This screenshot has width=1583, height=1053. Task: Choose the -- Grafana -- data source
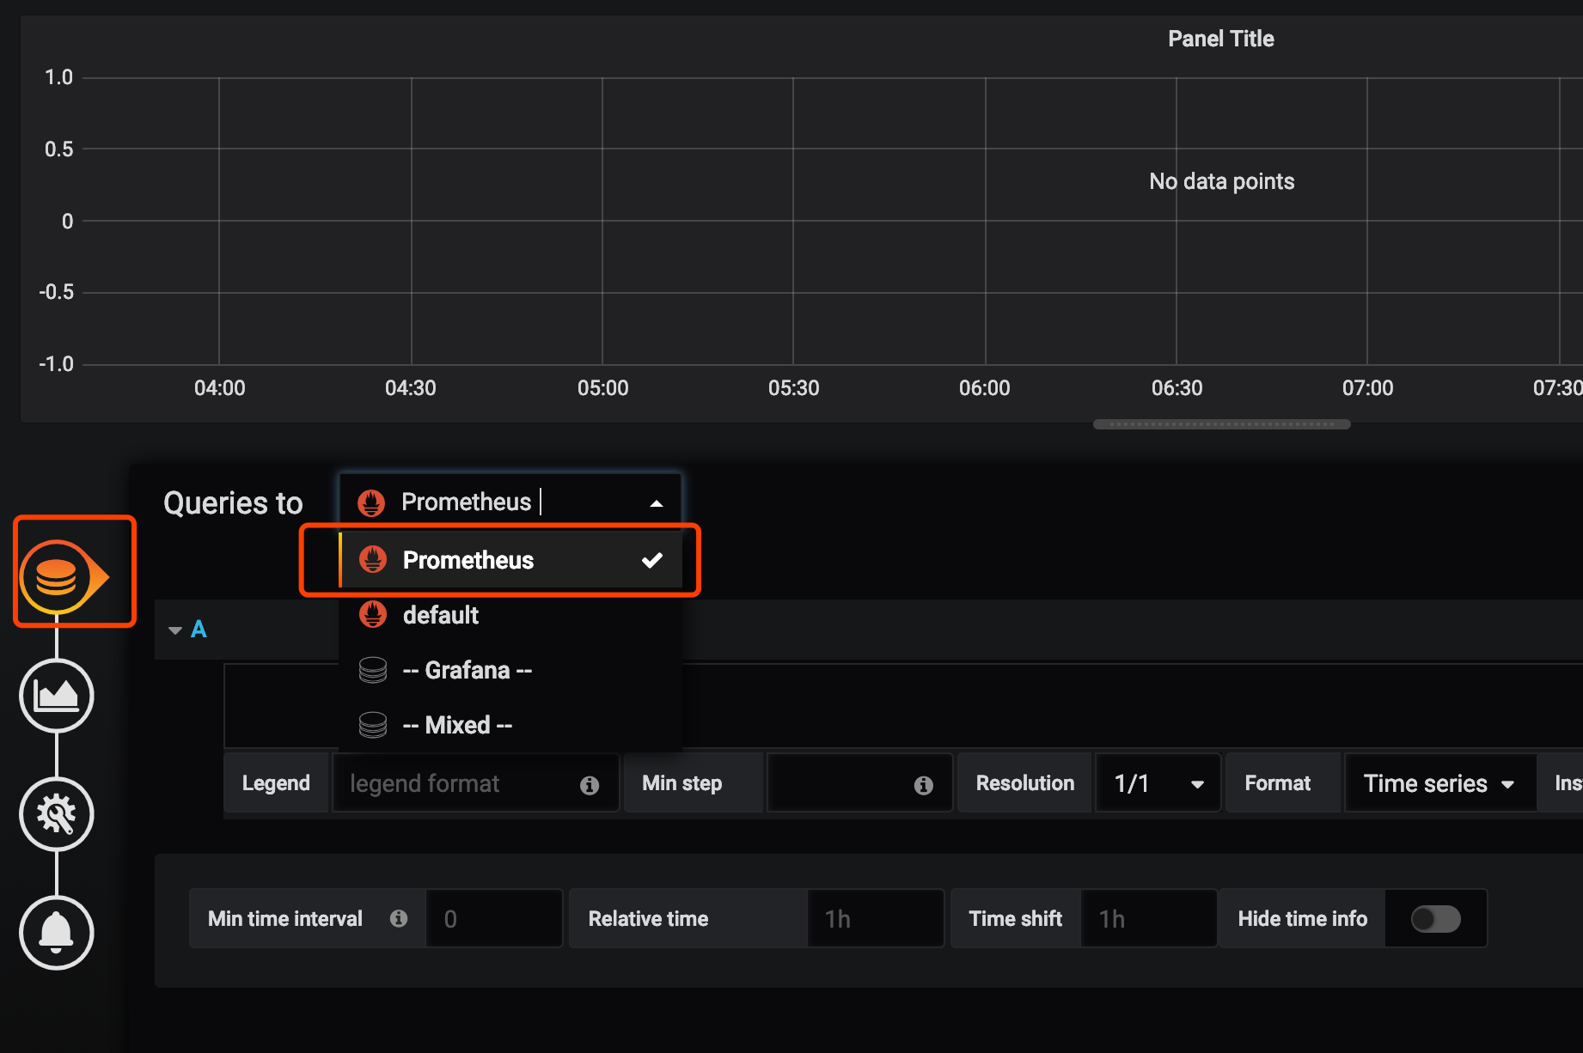click(468, 670)
